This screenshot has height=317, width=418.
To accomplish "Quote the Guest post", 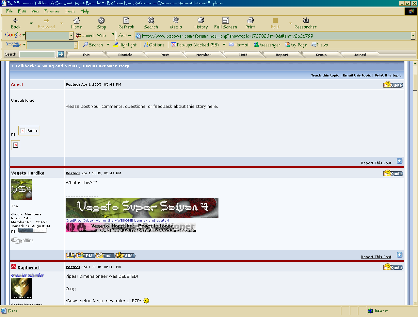I will click(393, 85).
